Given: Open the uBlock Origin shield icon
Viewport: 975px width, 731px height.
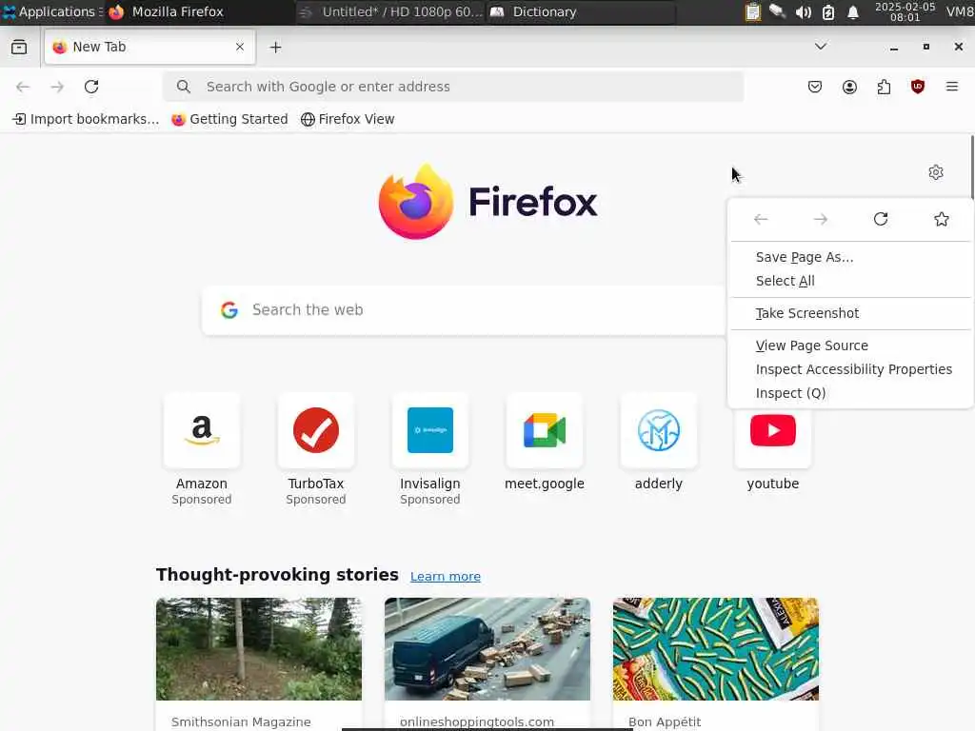Looking at the screenshot, I should click(918, 87).
